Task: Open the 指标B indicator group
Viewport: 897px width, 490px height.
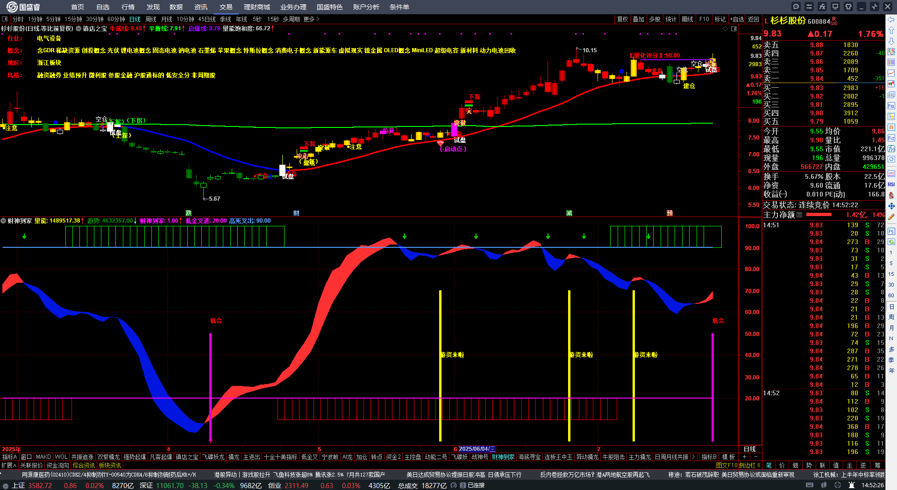Action: click(709, 457)
